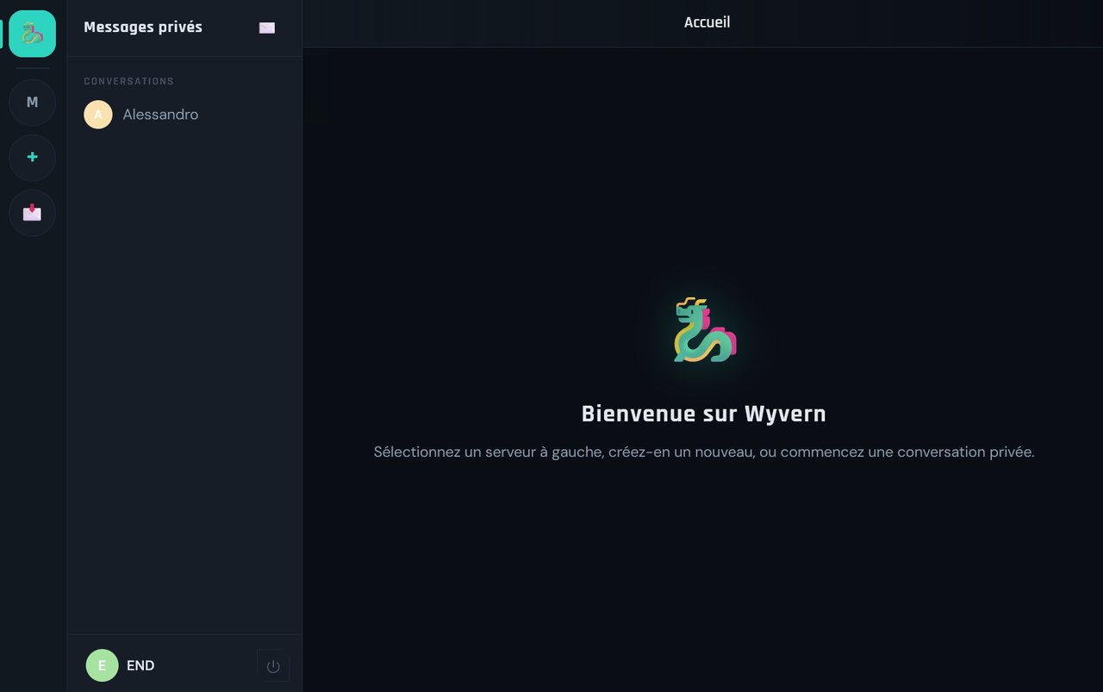Open the Wyvern dragon home icon
This screenshot has width=1103, height=692.
pyautogui.click(x=33, y=34)
